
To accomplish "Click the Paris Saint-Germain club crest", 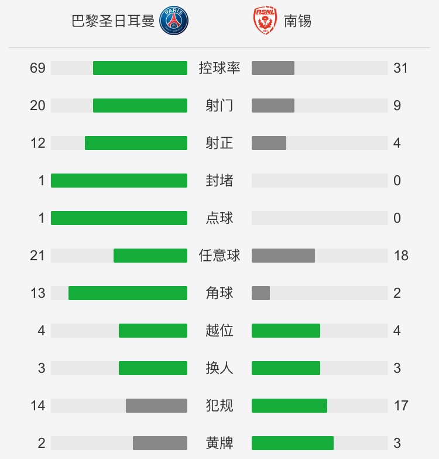I will tap(174, 21).
